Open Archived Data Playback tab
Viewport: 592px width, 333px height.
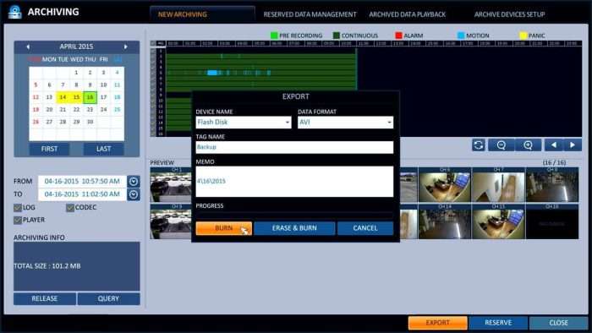407,14
